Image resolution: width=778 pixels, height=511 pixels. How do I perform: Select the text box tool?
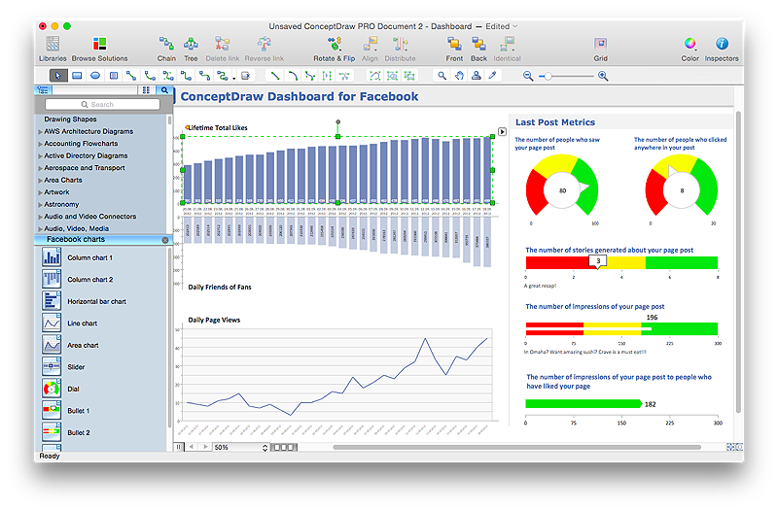tap(114, 76)
